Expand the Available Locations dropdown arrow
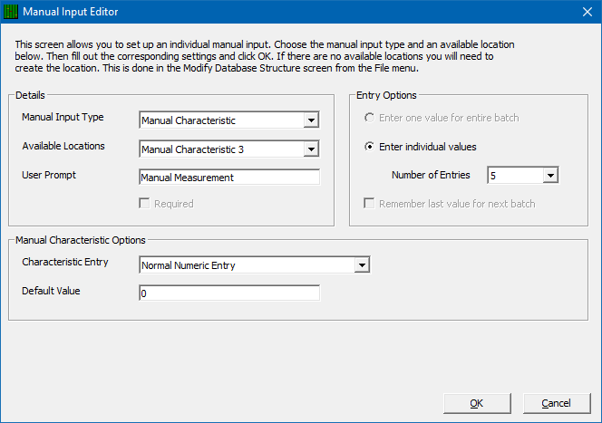 (311, 149)
